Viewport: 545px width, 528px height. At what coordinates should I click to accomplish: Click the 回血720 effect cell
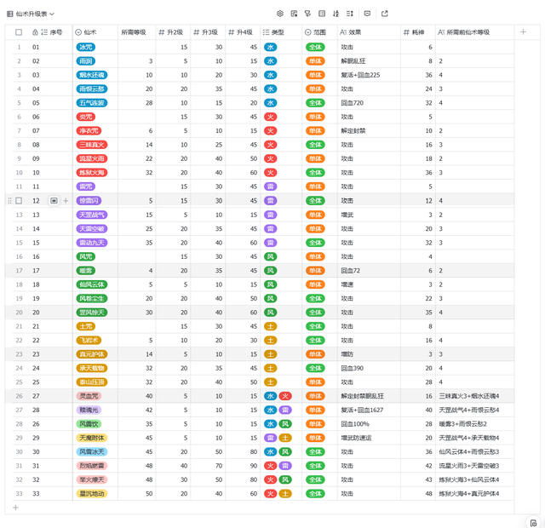(369, 103)
